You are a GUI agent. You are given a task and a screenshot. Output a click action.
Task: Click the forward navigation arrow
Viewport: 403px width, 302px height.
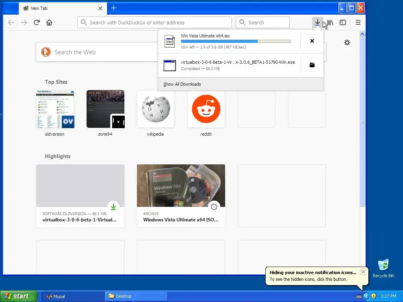pyautogui.click(x=24, y=22)
